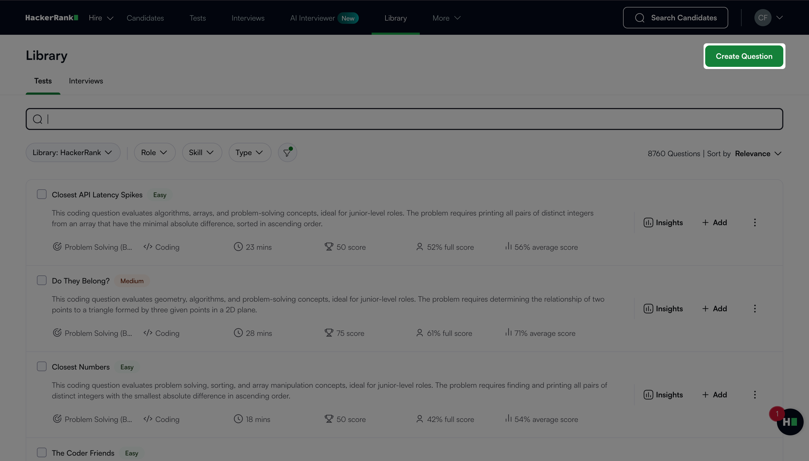The width and height of the screenshot is (809, 461).
Task: Tick The Coder Friends checkbox
Action: coord(41,452)
